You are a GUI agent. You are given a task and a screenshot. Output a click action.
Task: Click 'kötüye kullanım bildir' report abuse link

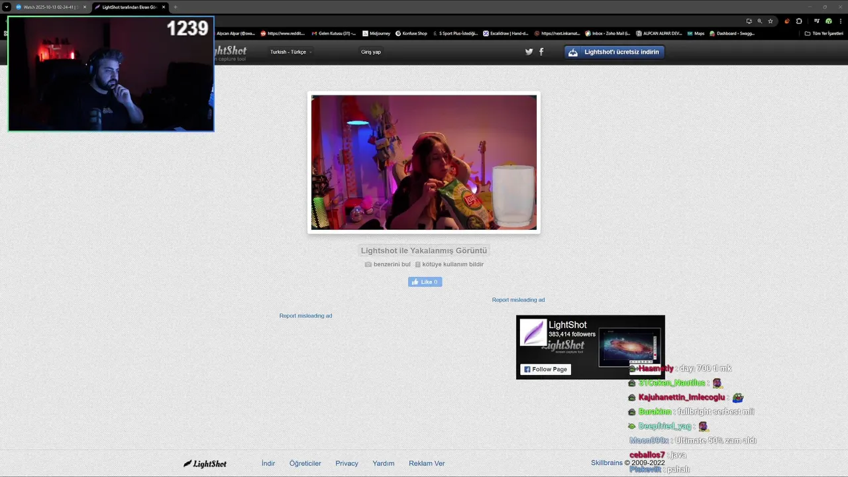[x=449, y=264]
